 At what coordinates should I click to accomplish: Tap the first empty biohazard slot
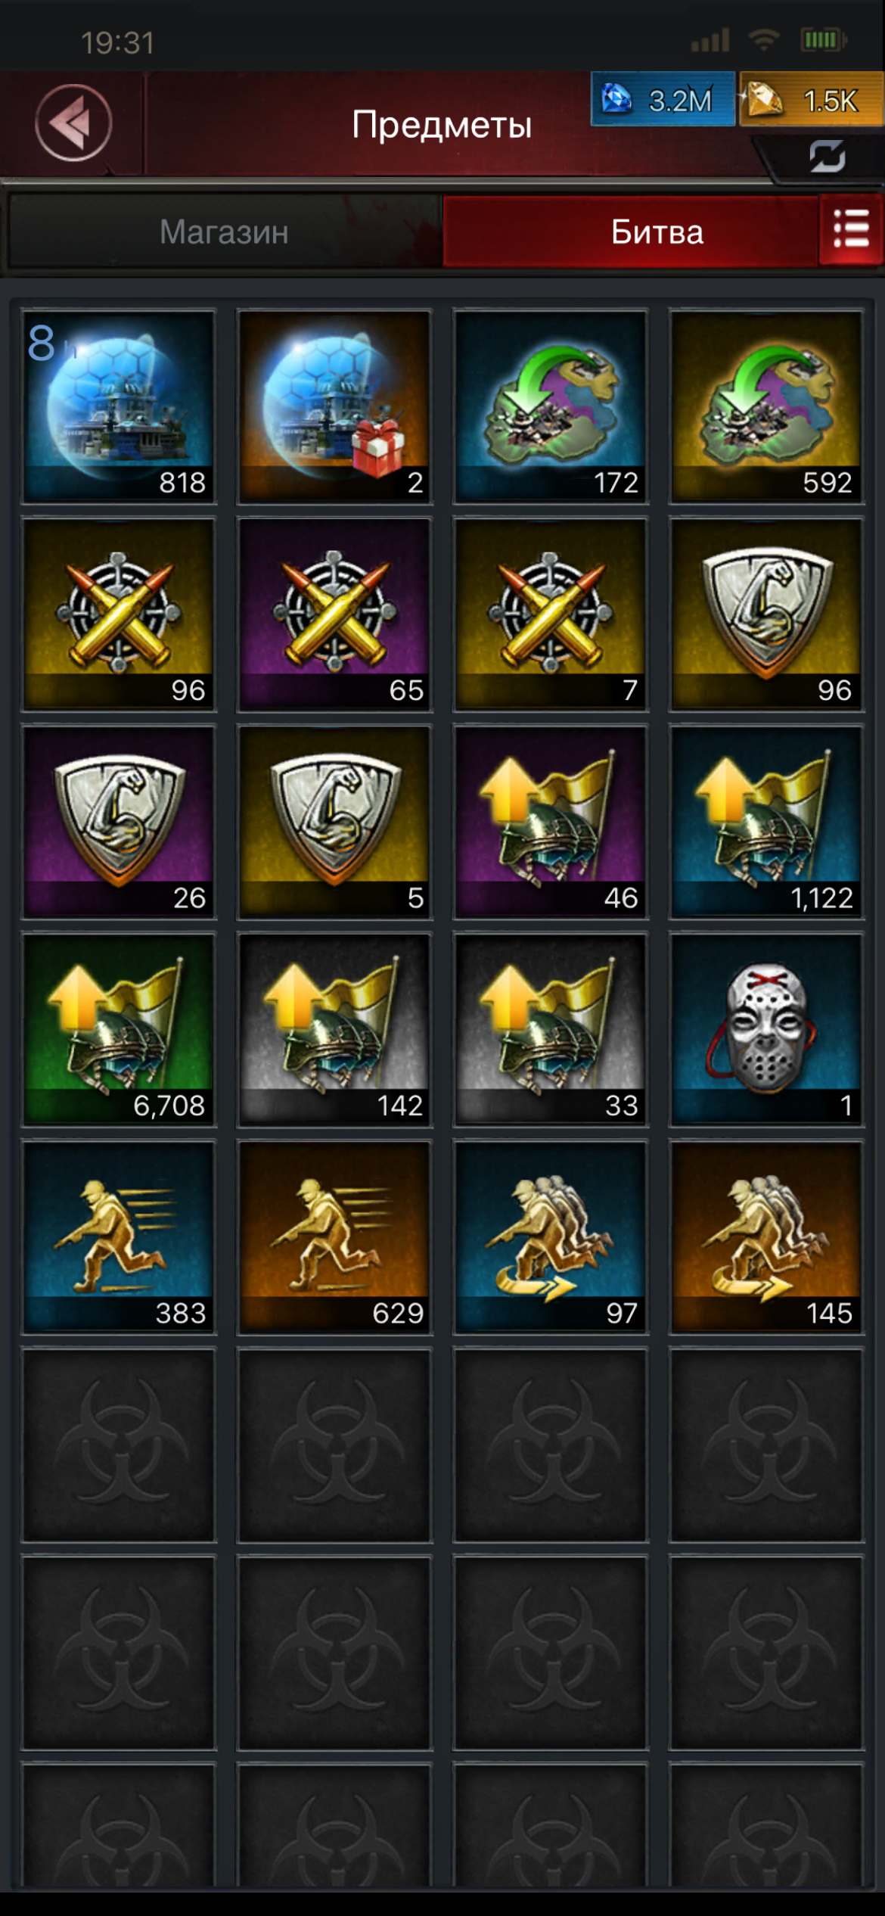(x=119, y=1445)
